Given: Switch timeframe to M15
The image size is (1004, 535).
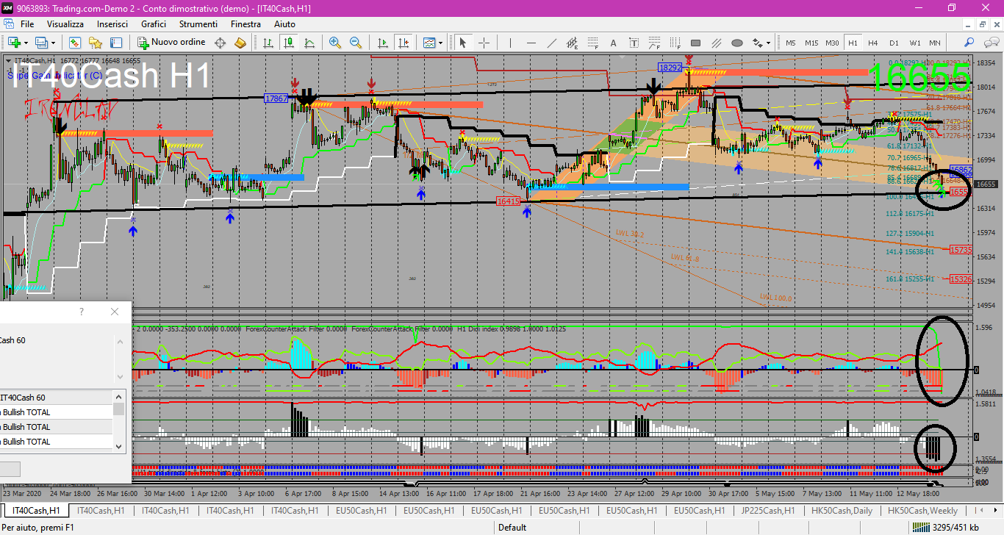Looking at the screenshot, I should click(811, 43).
